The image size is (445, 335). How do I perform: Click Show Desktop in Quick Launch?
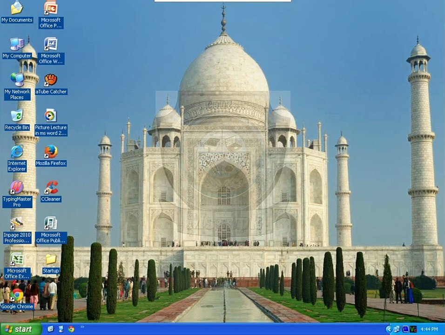click(61, 329)
